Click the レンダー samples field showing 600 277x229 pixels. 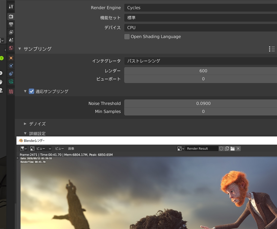200,71
